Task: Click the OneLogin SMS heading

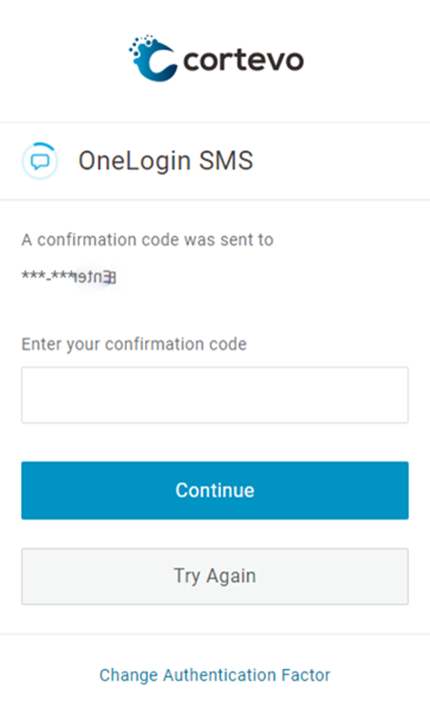Action: [166, 161]
